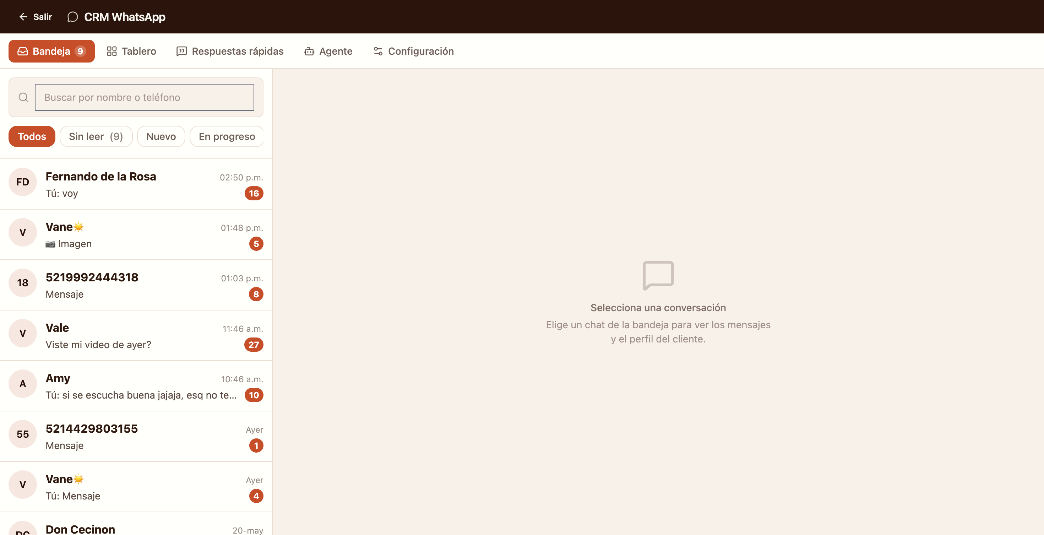This screenshot has width=1044, height=535.
Task: Click unread badge 4 on Vane chat
Action: (256, 496)
